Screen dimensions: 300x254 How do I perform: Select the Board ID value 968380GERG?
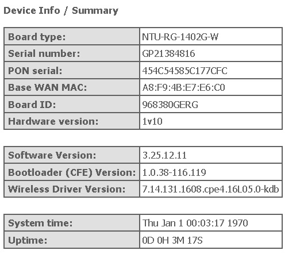(x=170, y=105)
